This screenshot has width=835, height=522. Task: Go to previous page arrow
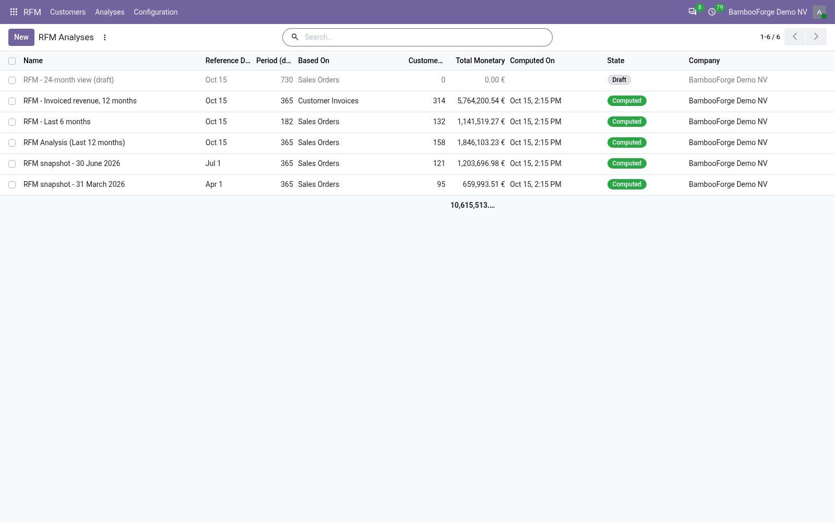click(x=795, y=37)
